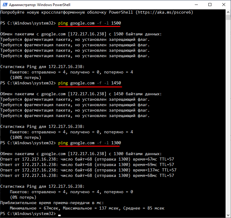Click the reply line with время=137мс
The image size is (231, 218).
88,170
